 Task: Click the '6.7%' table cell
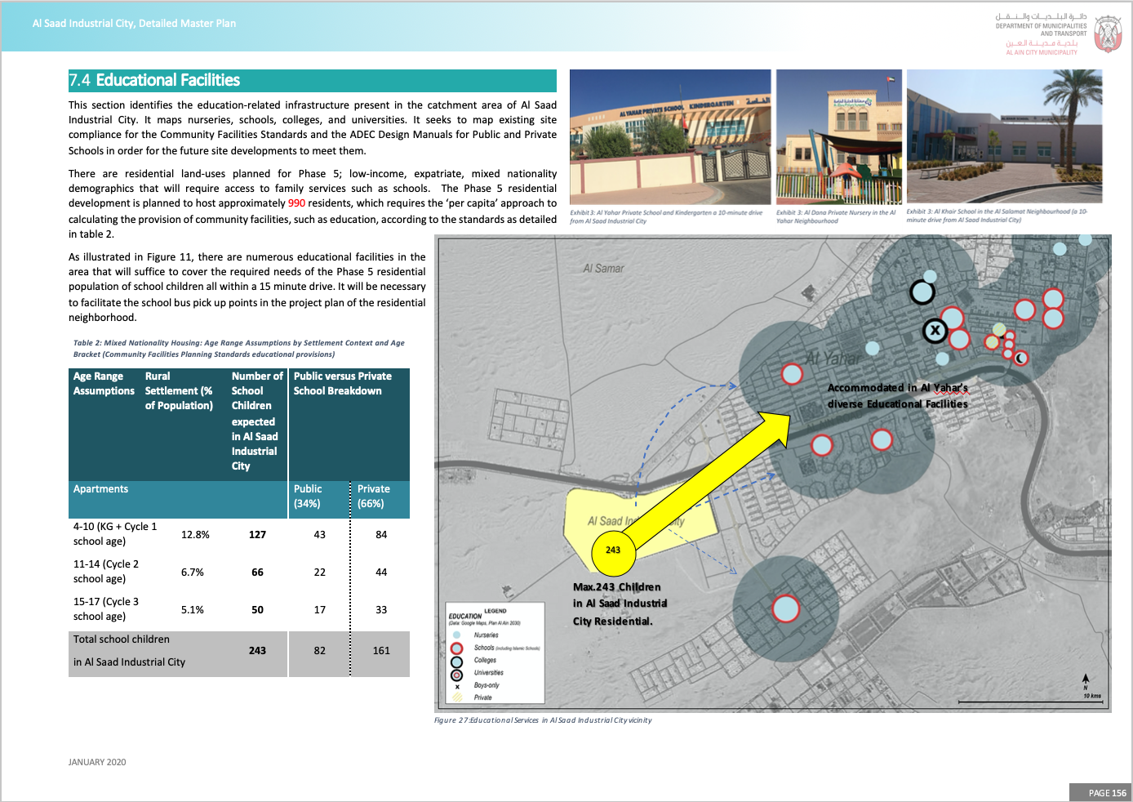(193, 573)
